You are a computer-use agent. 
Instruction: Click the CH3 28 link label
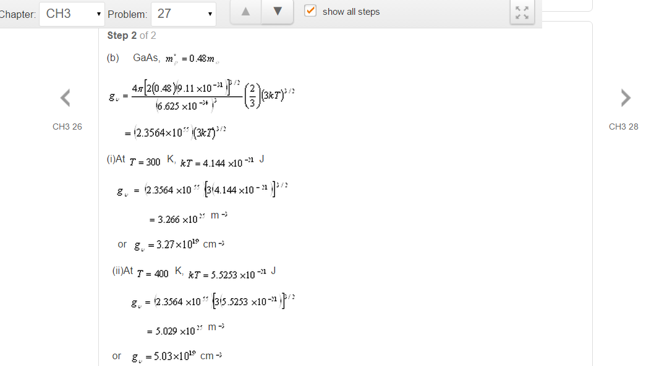pyautogui.click(x=623, y=127)
